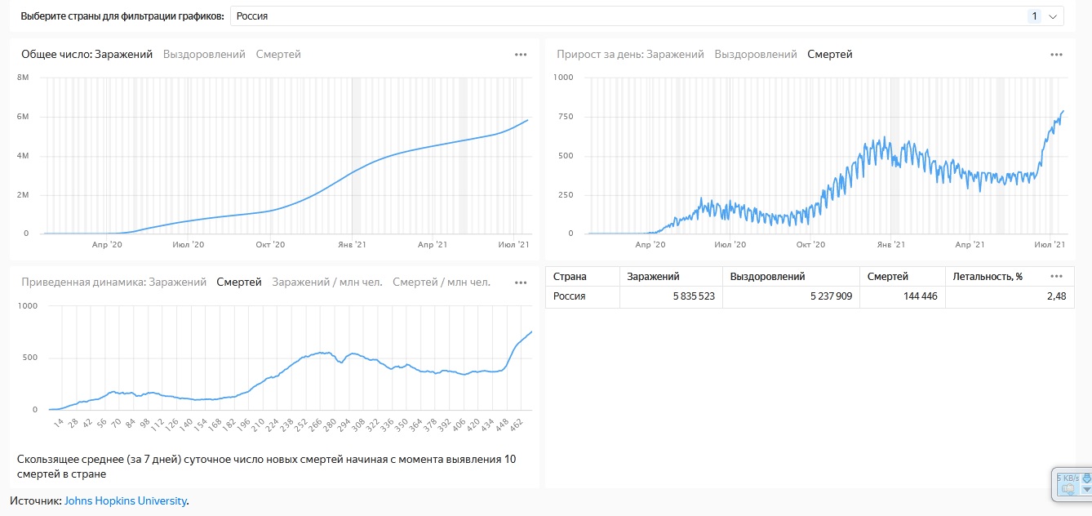Open the three-dot menu of the normalized dynamics chart

(521, 282)
